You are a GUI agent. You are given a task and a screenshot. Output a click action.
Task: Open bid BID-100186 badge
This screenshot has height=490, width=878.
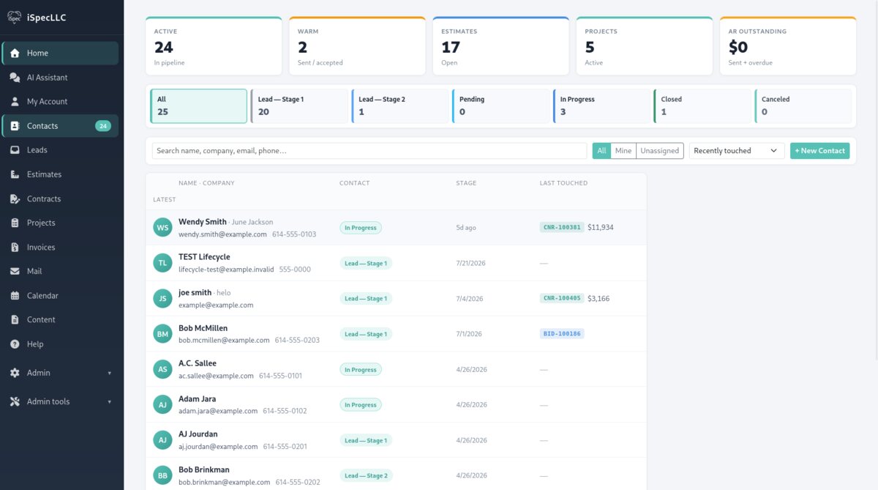[x=562, y=334]
